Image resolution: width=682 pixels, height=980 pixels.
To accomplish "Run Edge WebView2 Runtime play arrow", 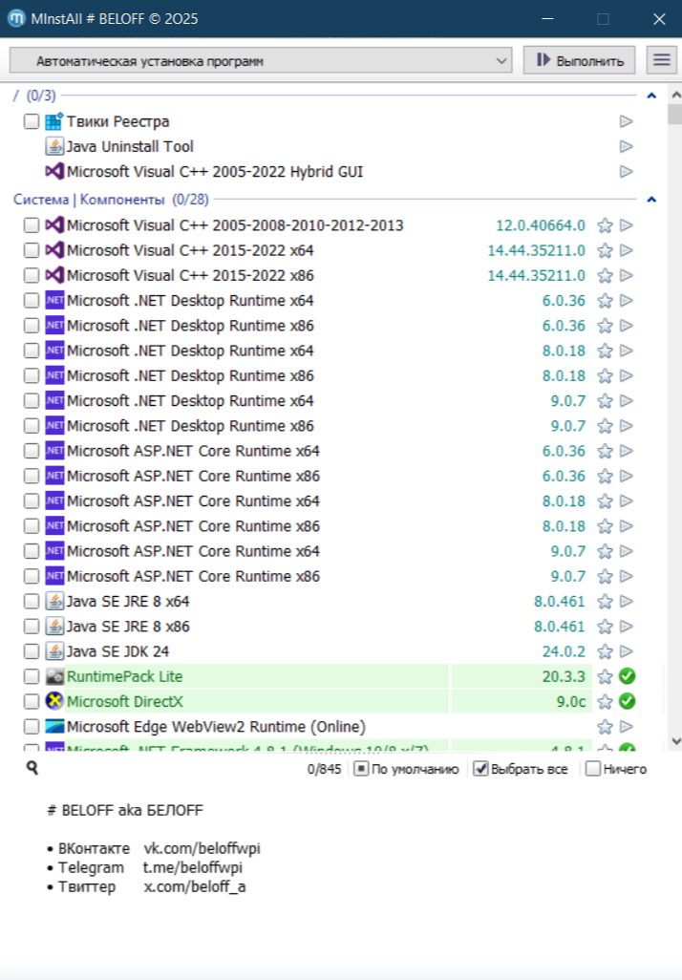I will coord(627,727).
